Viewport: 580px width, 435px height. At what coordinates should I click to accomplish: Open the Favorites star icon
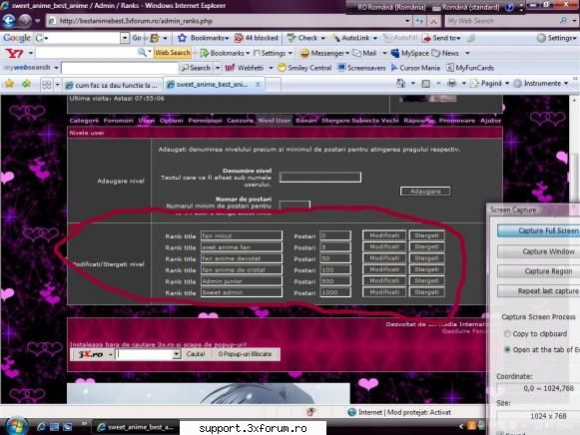click(10, 84)
